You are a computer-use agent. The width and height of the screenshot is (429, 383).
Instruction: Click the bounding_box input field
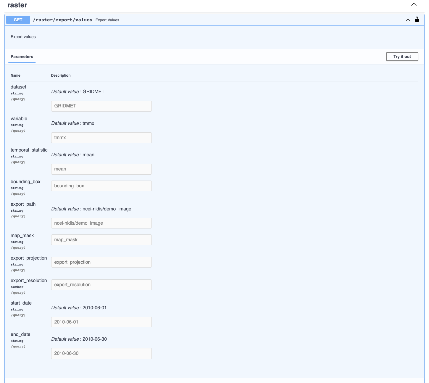pyautogui.click(x=101, y=186)
